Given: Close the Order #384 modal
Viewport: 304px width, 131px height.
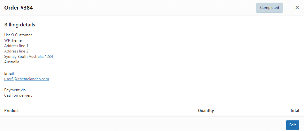Looking at the screenshot, I should pyautogui.click(x=297, y=8).
